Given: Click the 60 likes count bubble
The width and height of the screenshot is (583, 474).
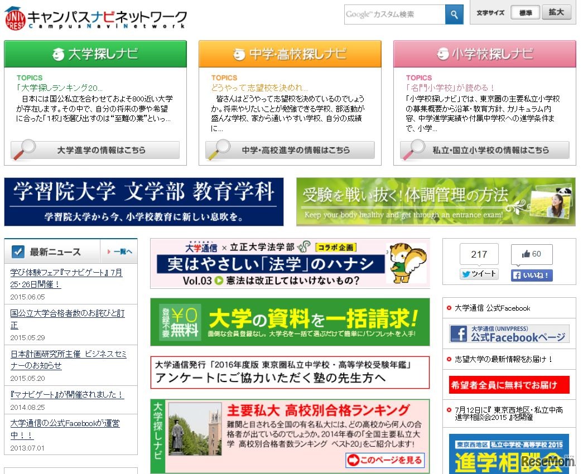Looking at the screenshot, I should 532,254.
